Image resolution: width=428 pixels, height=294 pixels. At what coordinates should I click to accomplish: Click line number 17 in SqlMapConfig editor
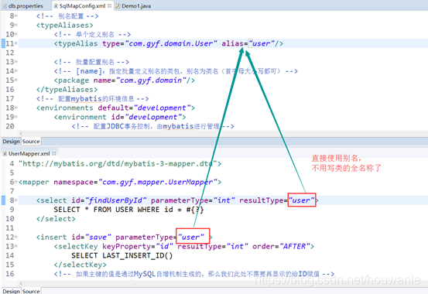(x=10, y=98)
